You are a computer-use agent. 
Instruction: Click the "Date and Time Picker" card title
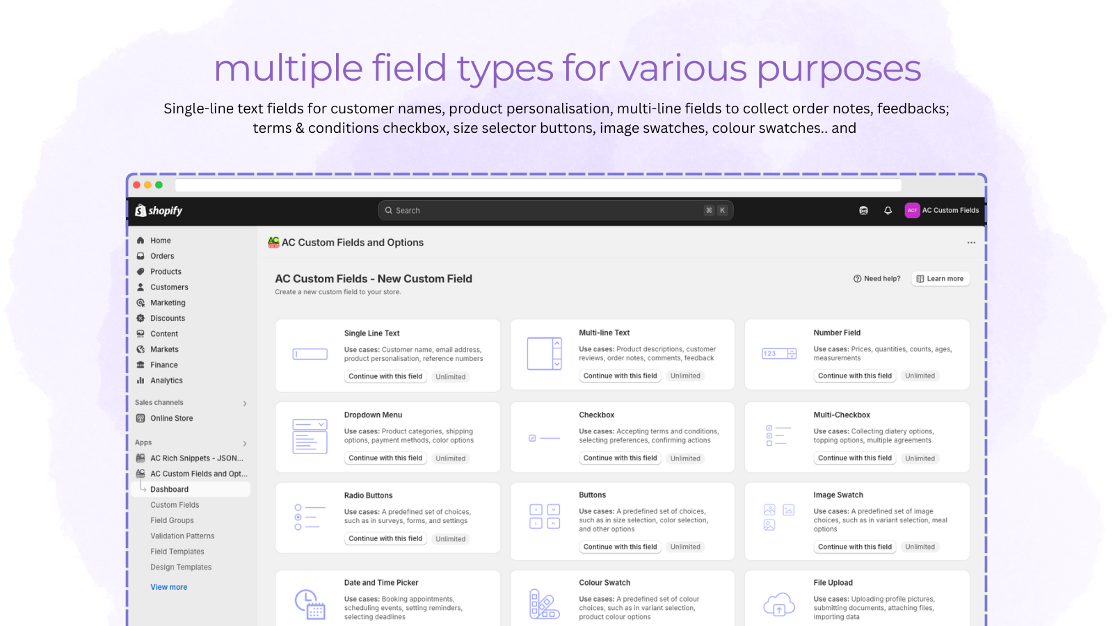coord(381,583)
